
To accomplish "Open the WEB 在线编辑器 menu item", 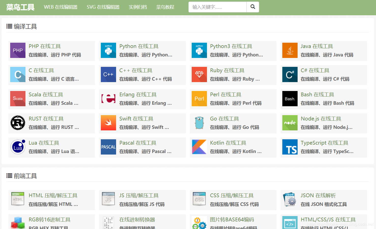I will coord(61,7).
